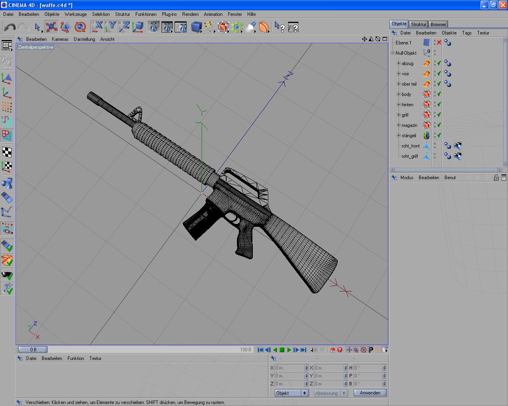508x406 pixels.
Task: Toggle the red X on Ebene.1
Action: [x=439, y=43]
